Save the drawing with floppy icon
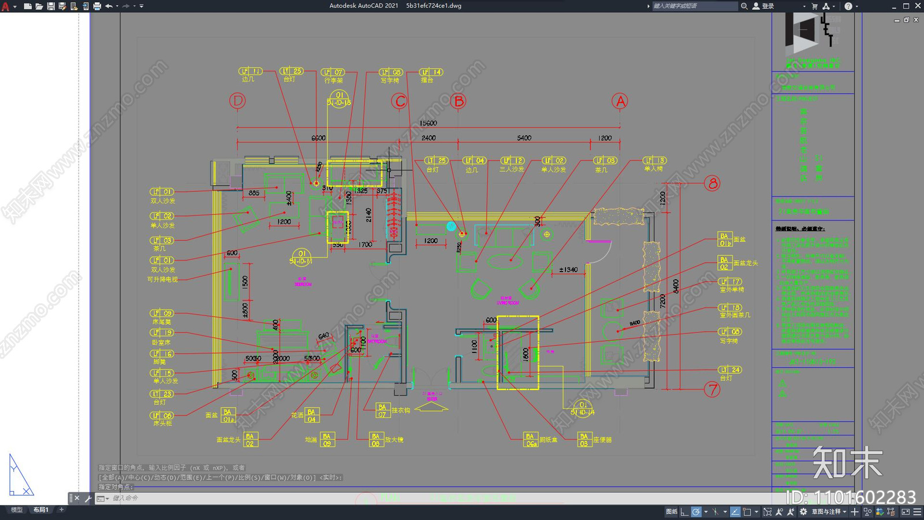 point(50,6)
